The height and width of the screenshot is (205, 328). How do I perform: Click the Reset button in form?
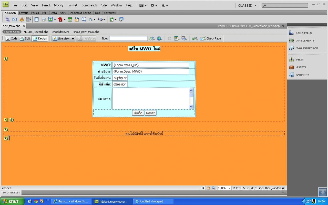coord(150,113)
